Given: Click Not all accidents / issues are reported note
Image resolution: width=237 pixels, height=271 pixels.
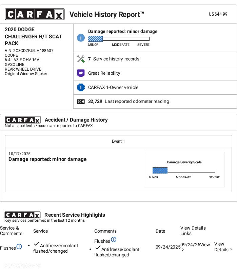Looking at the screenshot, I should (x=49, y=126).
